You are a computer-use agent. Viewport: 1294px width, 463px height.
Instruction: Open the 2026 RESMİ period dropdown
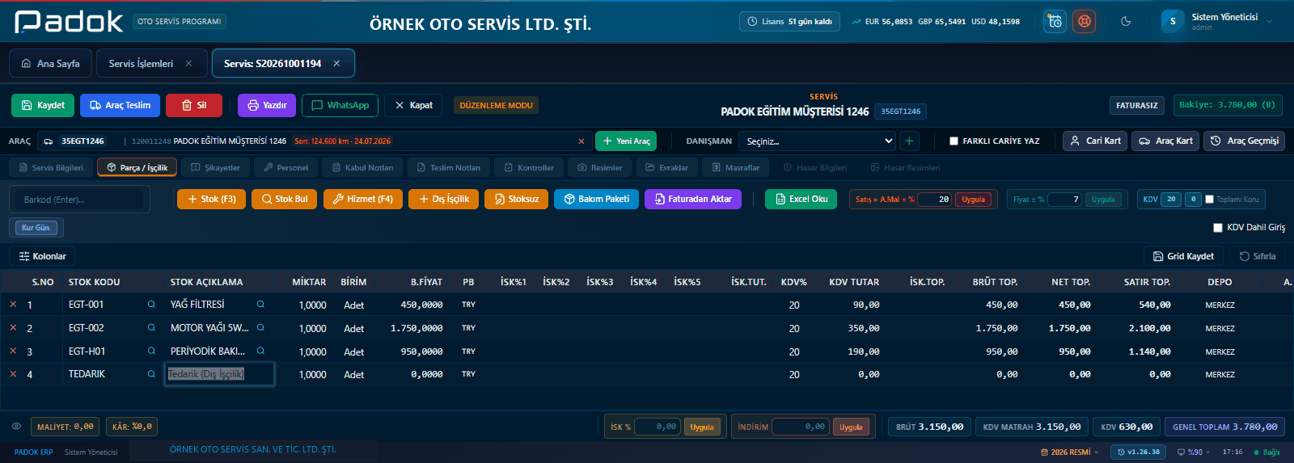[x=1069, y=452]
